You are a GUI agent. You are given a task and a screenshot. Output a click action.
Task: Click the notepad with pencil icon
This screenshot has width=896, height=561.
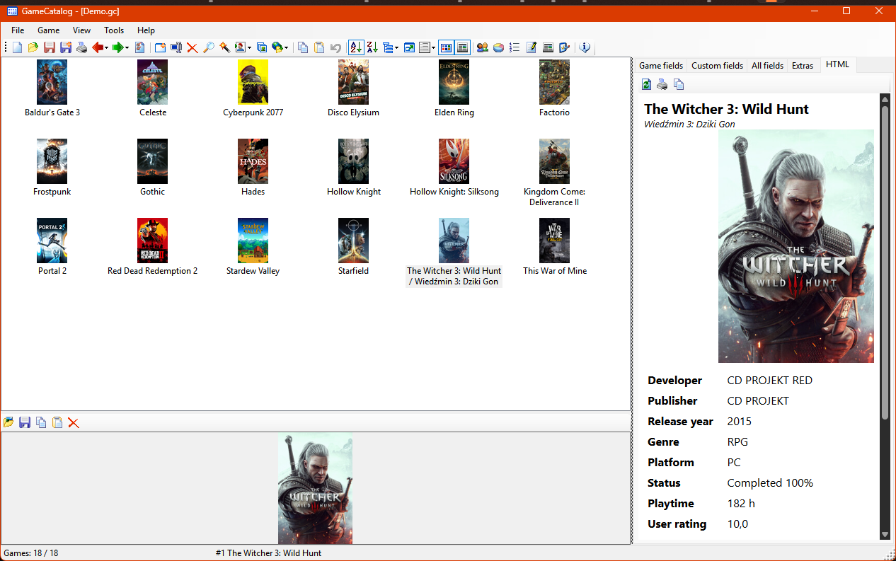tap(532, 47)
